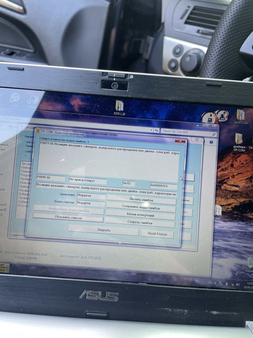Click the fault description field below code
253x338 pixels.
point(106,189)
